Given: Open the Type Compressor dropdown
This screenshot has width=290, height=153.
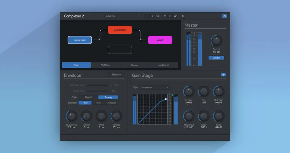Looking at the screenshot, I should coord(154,87).
